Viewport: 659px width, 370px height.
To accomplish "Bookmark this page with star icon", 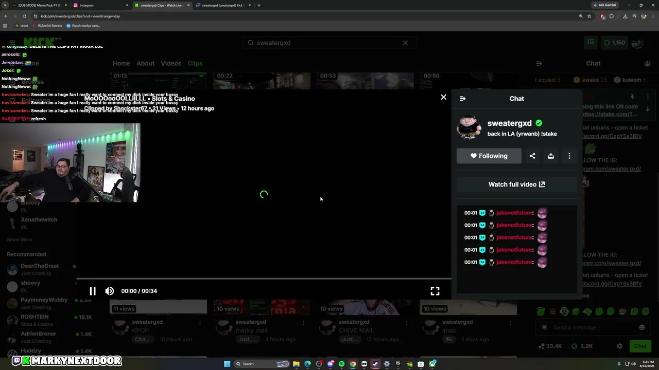I will (589, 16).
